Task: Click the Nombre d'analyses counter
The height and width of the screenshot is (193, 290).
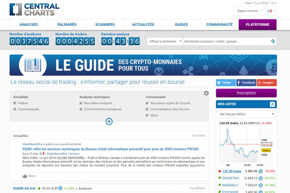Action: click(29, 41)
